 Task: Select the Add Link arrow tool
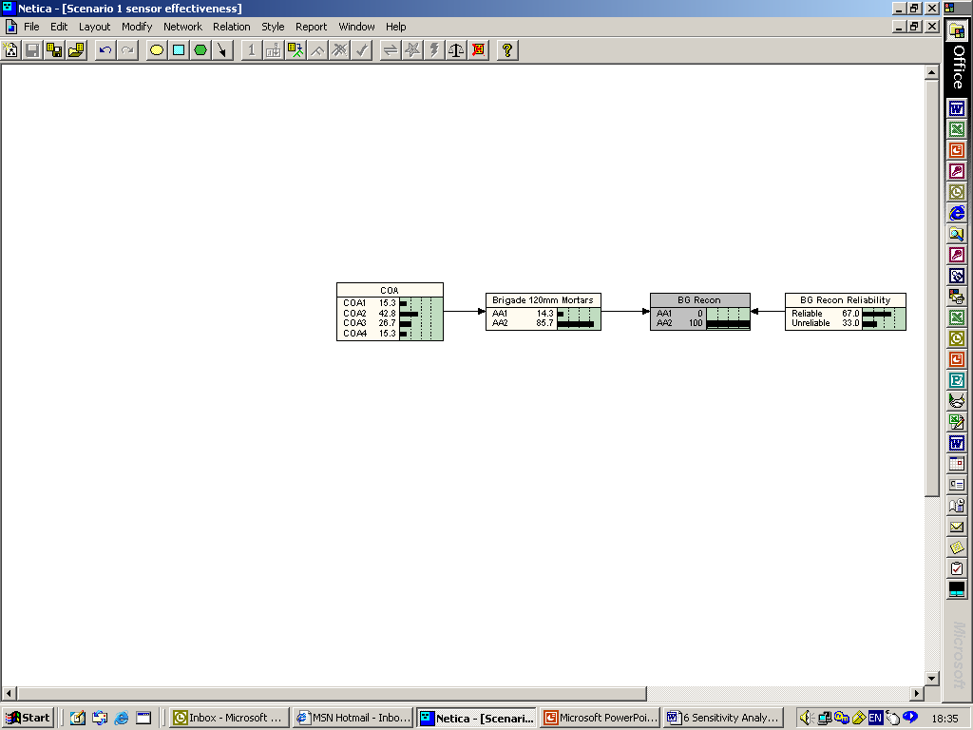coord(222,50)
